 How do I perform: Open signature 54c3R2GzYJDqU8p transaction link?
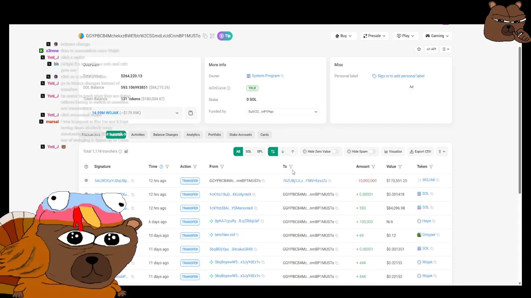coord(112,181)
